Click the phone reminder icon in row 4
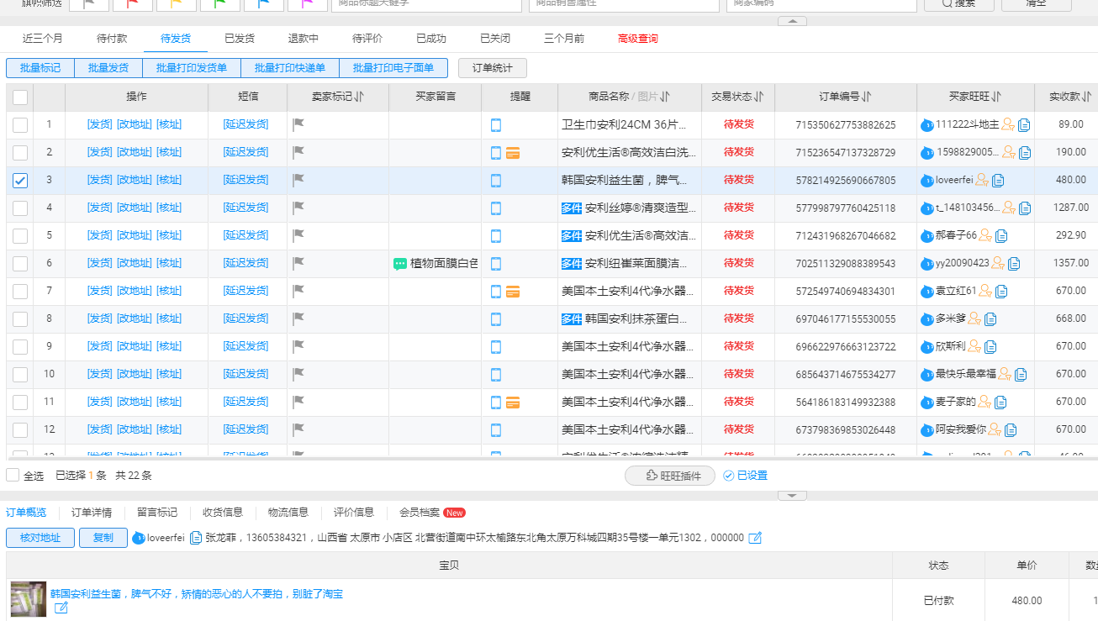The image size is (1098, 621). pos(496,208)
